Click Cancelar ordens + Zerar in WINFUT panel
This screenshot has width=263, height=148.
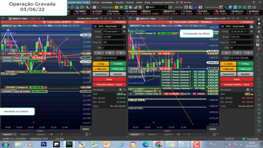[x=109, y=85]
